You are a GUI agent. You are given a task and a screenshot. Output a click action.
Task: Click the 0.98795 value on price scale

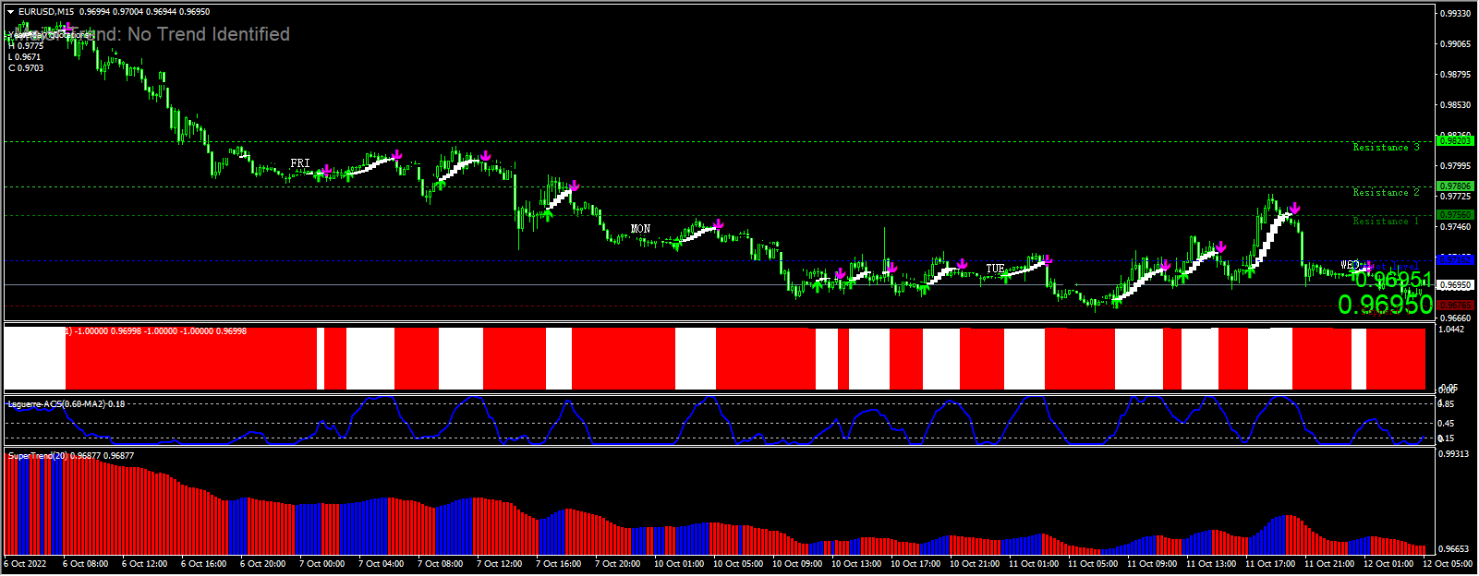point(1456,75)
